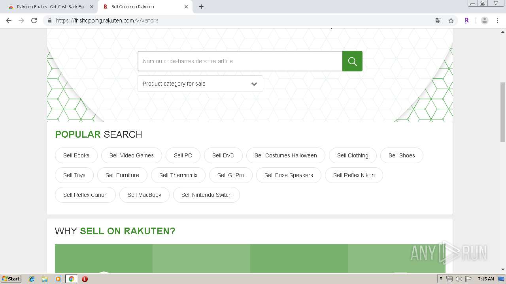Open the Chrome profile avatar
Viewport: 506px width, 284px height.
tap(485, 21)
